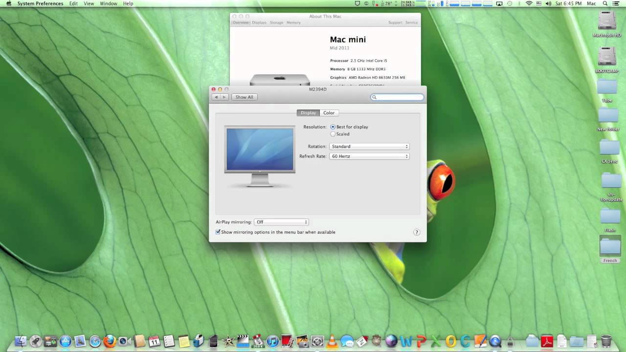Open QuickTime Player Q icon
The height and width of the screenshot is (352, 626).
(x=495, y=341)
